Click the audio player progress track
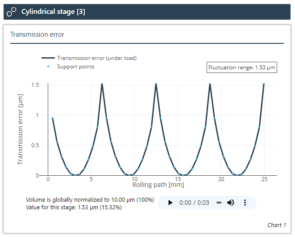The image size is (295, 237). pos(219,203)
